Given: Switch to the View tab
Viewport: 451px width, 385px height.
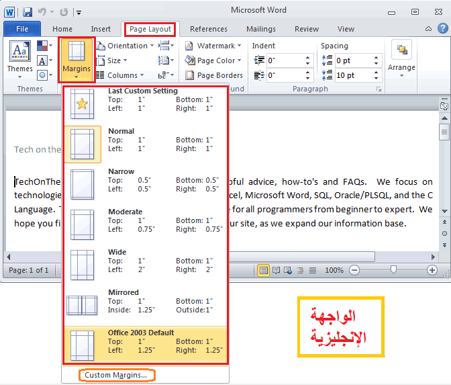Looking at the screenshot, I should pos(346,29).
